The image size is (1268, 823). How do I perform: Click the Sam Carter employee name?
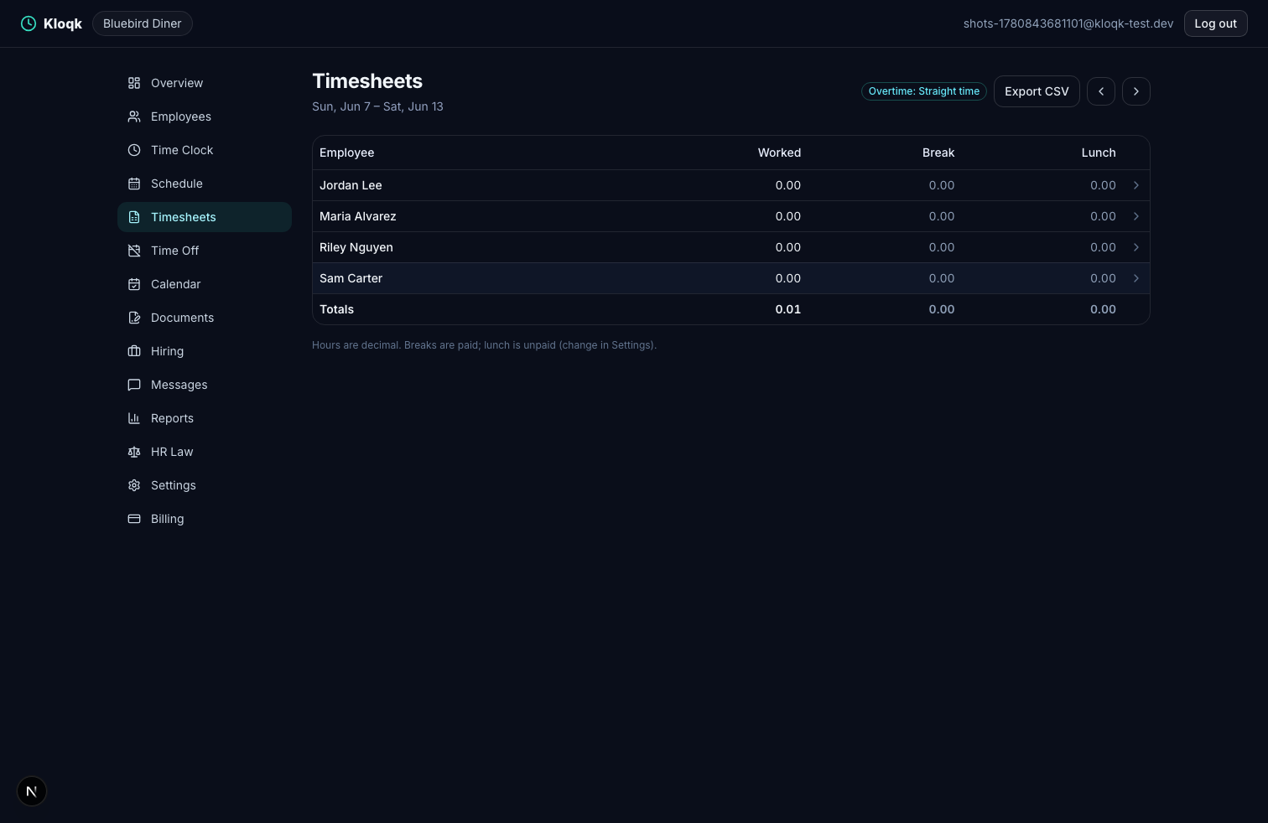351,278
